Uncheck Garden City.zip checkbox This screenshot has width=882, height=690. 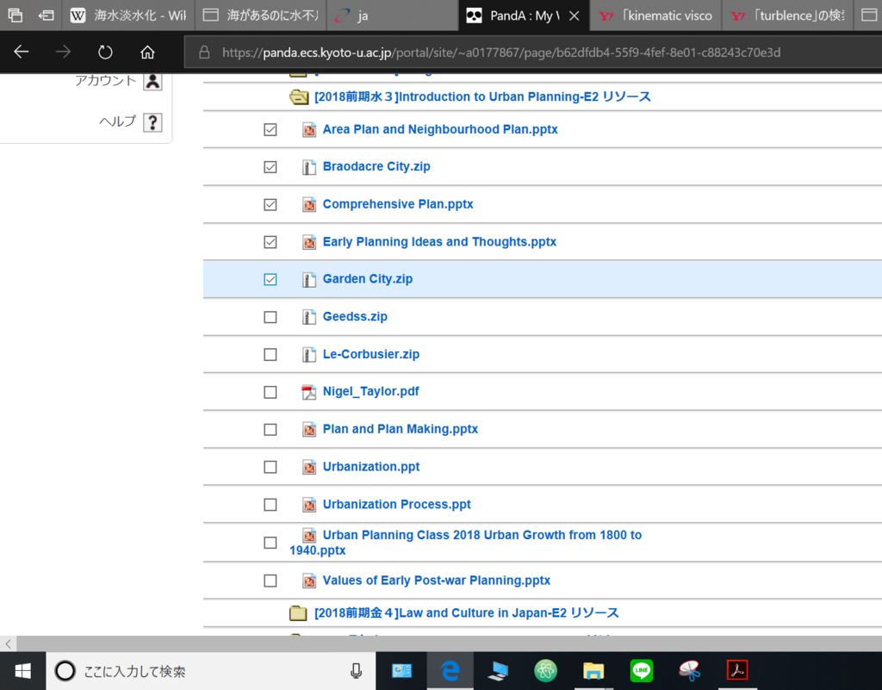[x=270, y=279]
